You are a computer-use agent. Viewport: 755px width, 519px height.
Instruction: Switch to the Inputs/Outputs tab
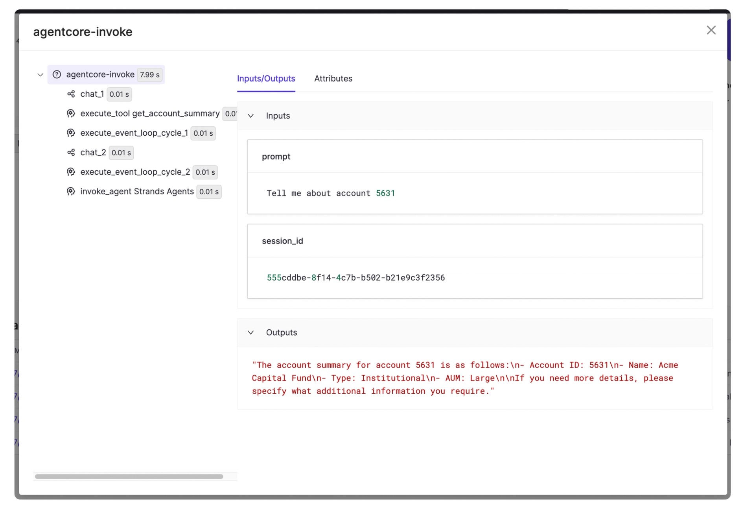coord(266,79)
